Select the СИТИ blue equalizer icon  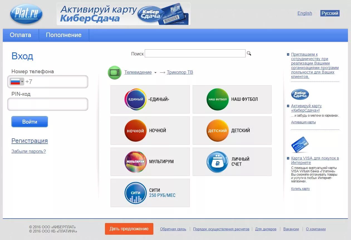(x=135, y=193)
